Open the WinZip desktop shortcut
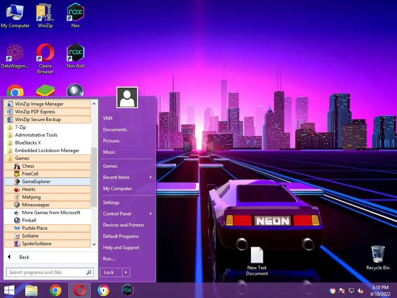This screenshot has width=397, height=298. click(45, 16)
